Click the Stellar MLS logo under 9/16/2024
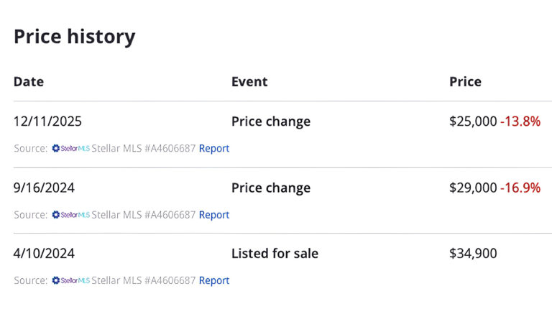 (70, 215)
